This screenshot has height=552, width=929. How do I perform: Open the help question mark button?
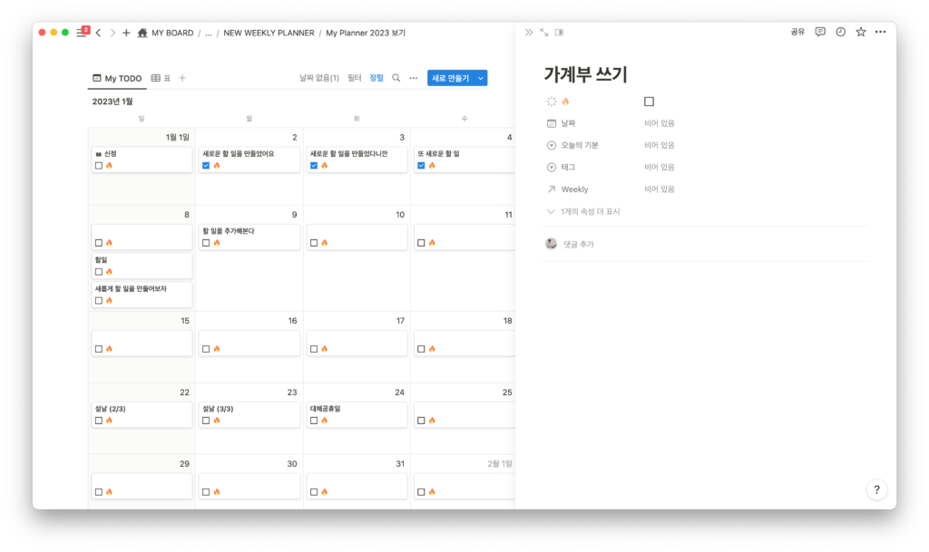click(875, 489)
